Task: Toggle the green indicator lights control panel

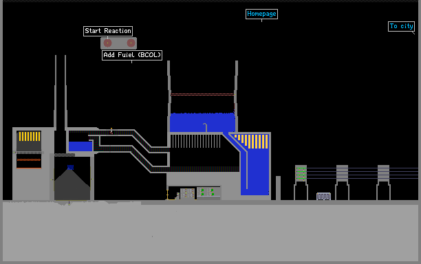Action: 208,192
